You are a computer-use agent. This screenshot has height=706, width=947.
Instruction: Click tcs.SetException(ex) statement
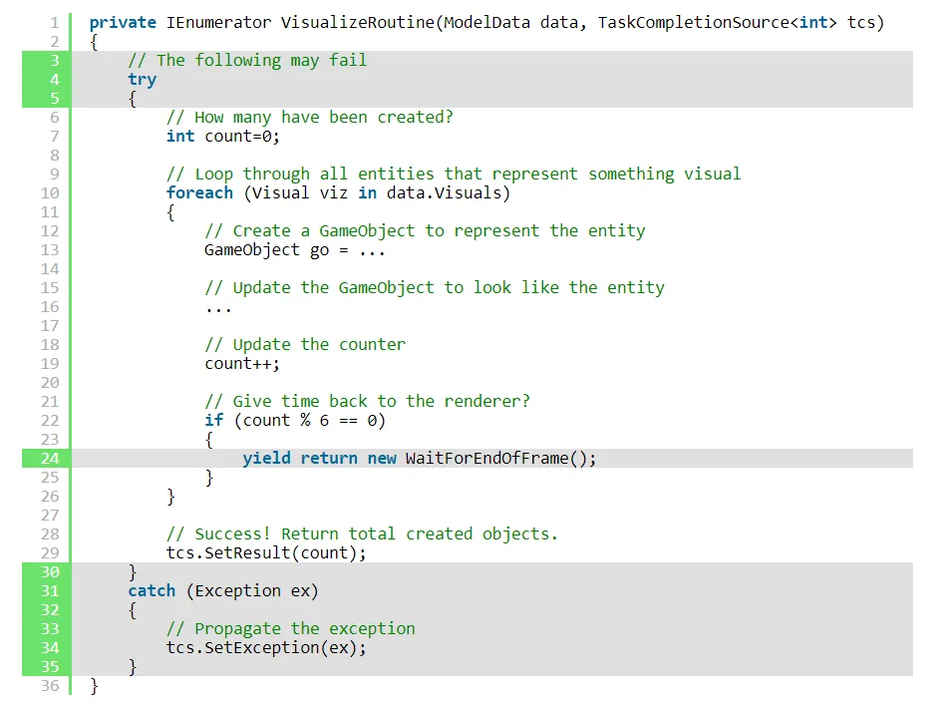[266, 648]
